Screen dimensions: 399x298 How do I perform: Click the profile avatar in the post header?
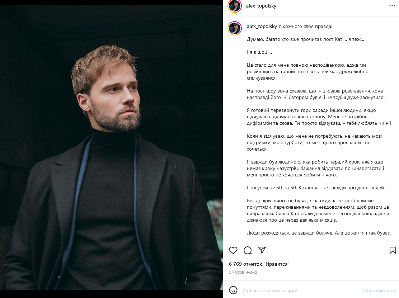235,6
